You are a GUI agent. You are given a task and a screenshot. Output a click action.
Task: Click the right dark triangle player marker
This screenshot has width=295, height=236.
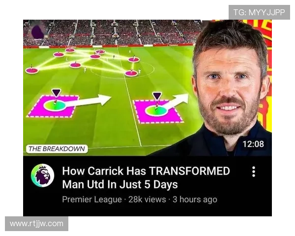[x=157, y=96]
